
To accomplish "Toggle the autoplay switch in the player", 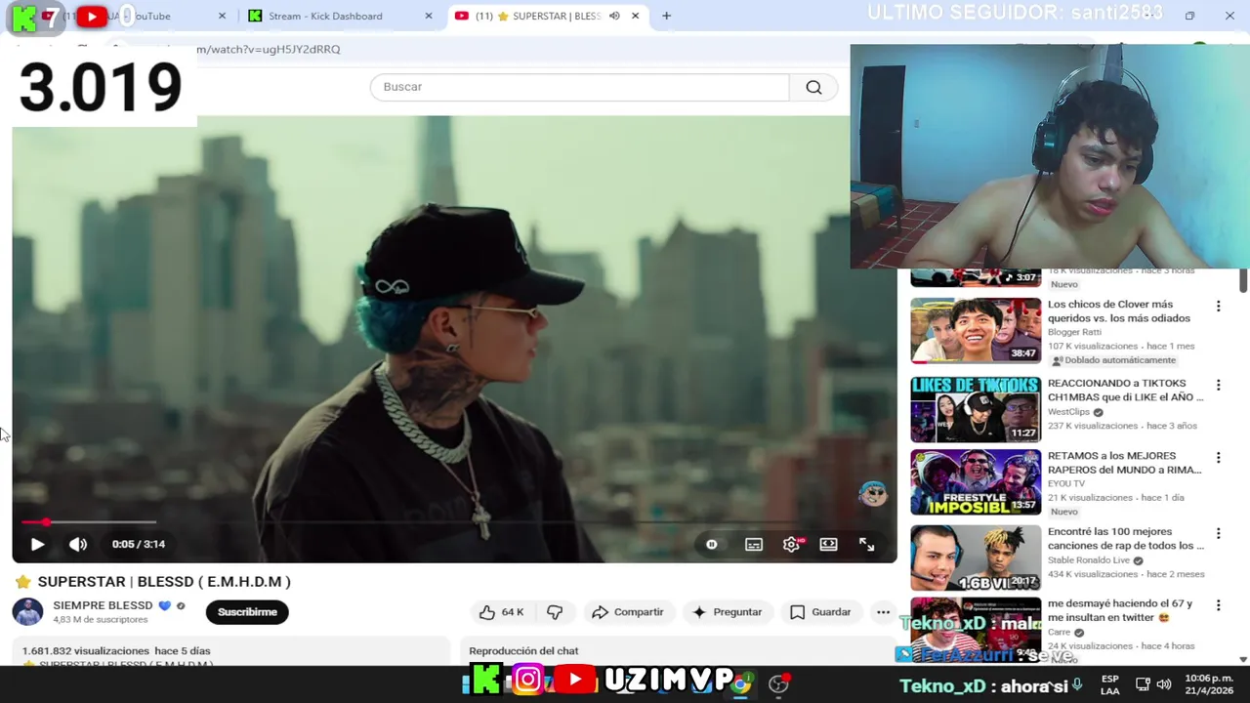I will 712,544.
